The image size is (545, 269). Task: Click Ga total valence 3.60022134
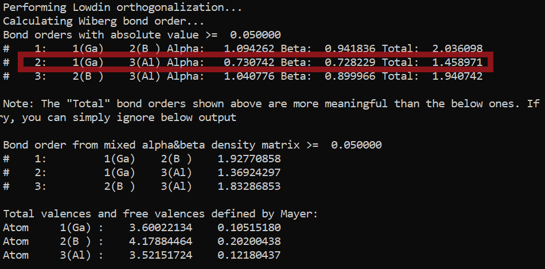(161, 228)
